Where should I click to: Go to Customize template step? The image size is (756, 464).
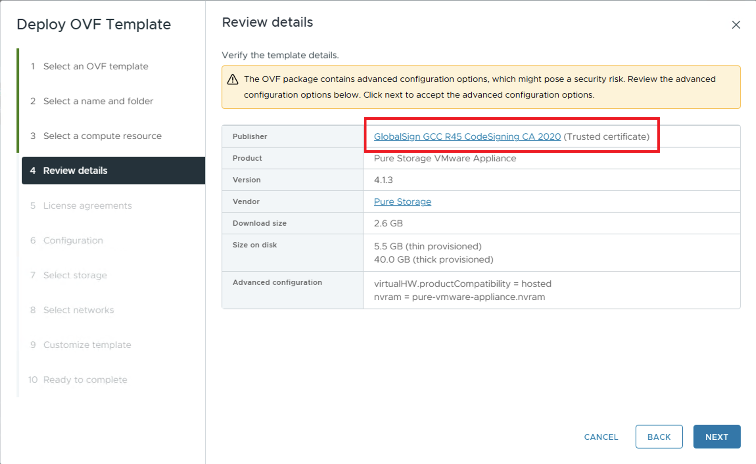(87, 345)
